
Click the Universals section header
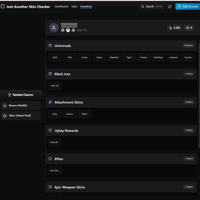click(x=121, y=46)
